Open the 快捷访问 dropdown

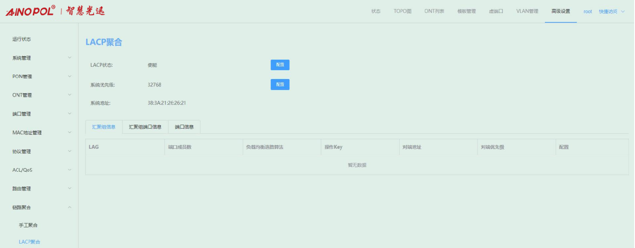pyautogui.click(x=611, y=11)
